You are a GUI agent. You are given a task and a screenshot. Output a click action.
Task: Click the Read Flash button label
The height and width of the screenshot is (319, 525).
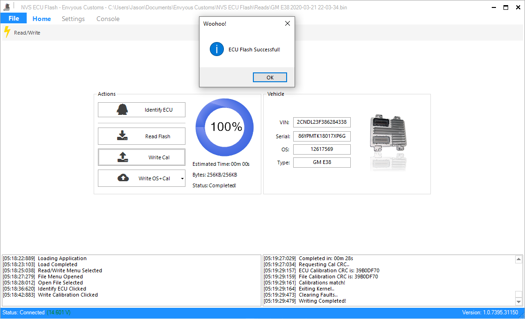click(x=158, y=136)
